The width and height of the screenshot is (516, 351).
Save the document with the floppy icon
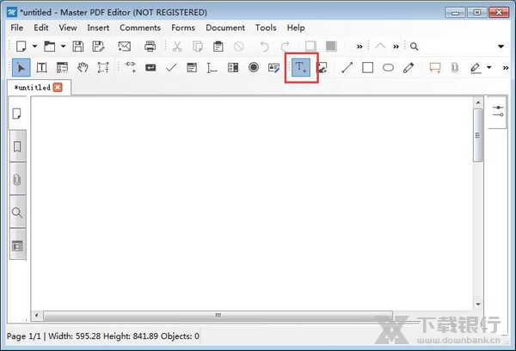coord(78,46)
